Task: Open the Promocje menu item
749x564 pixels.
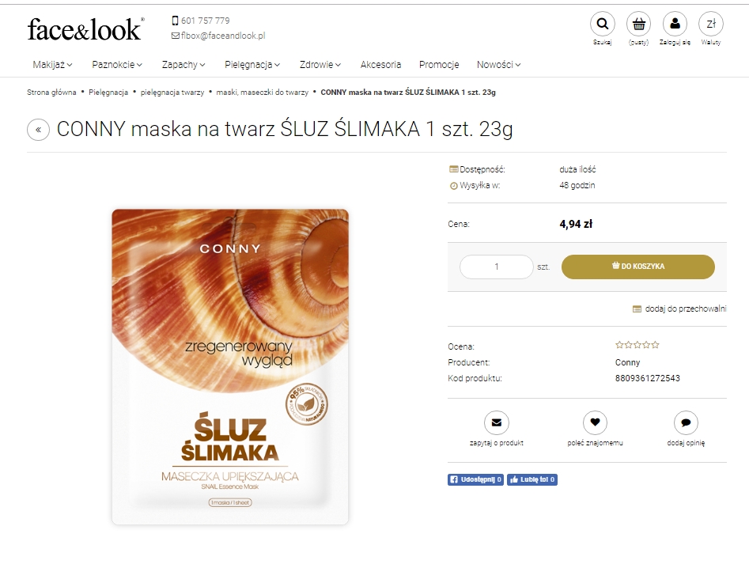Action: (x=439, y=65)
